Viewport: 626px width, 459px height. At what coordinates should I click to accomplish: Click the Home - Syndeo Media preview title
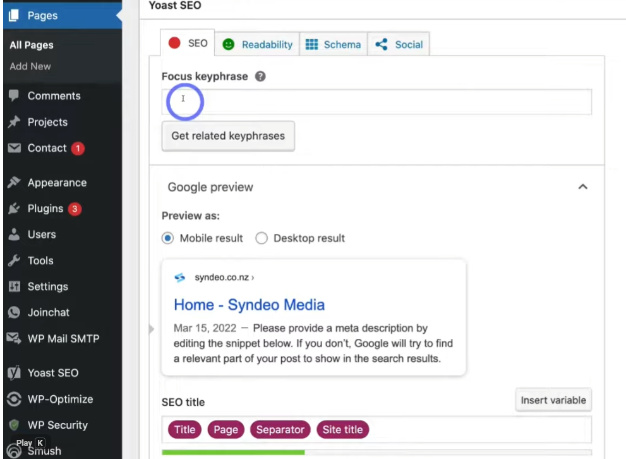pos(249,305)
